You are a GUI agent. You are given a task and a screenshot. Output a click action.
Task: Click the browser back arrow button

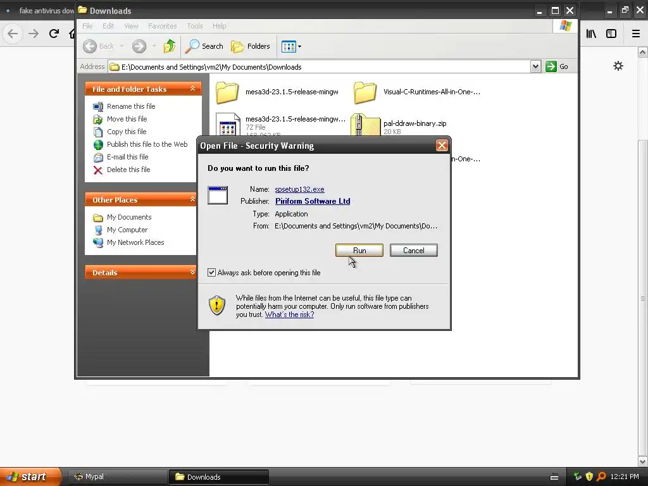click(13, 34)
